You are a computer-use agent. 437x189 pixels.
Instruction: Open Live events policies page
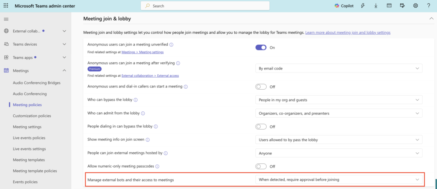(29, 138)
